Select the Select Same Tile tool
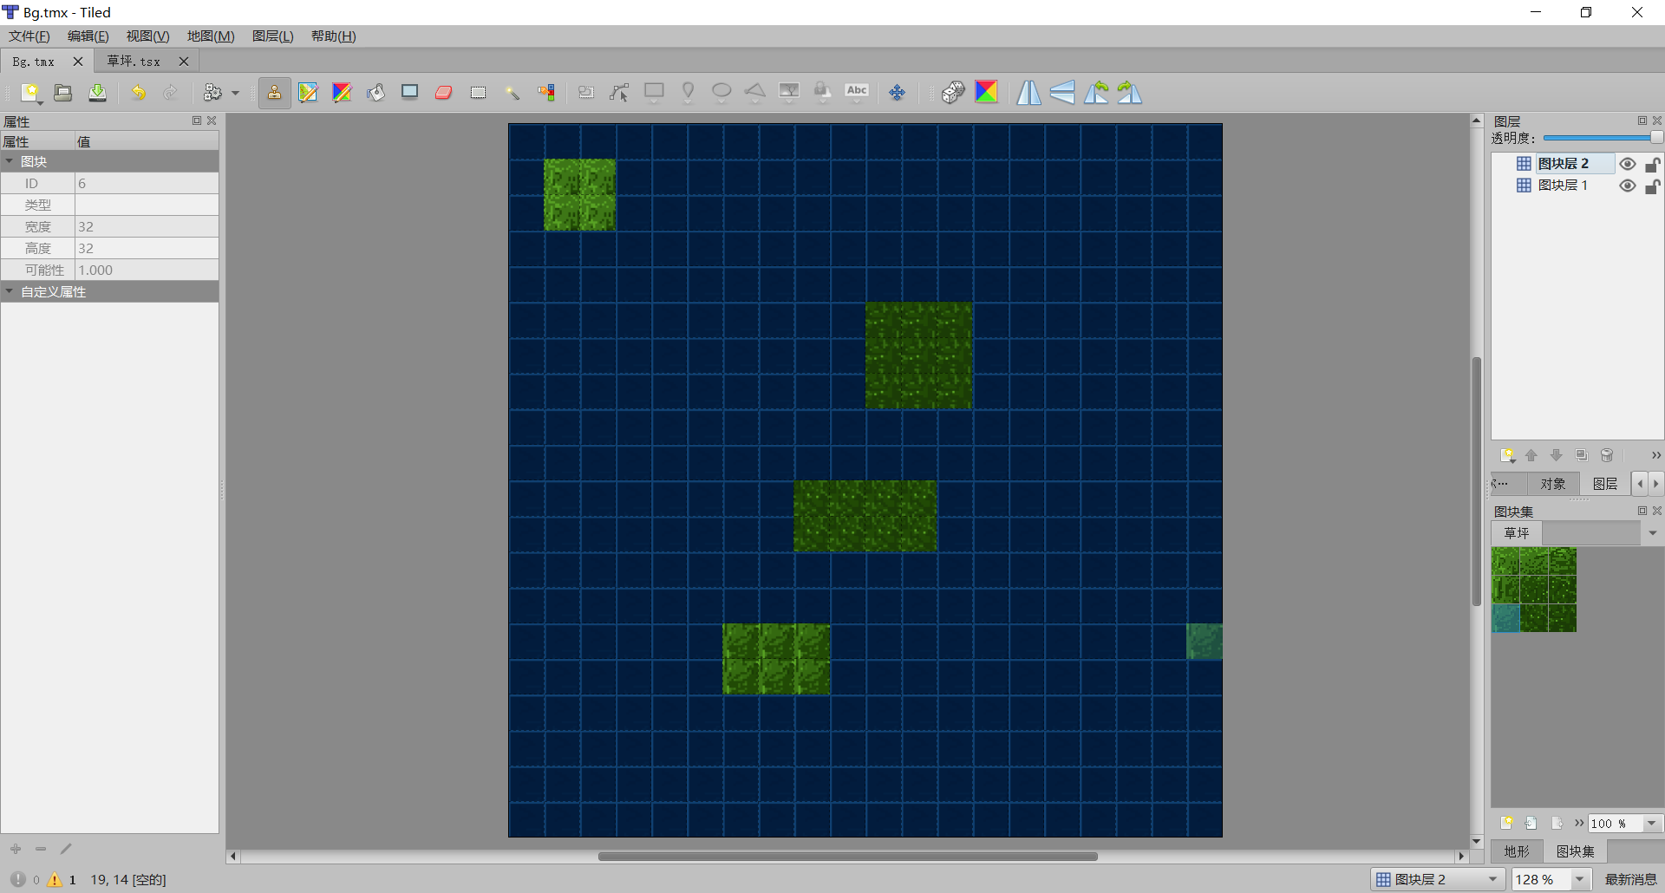This screenshot has width=1665, height=893. 545,93
